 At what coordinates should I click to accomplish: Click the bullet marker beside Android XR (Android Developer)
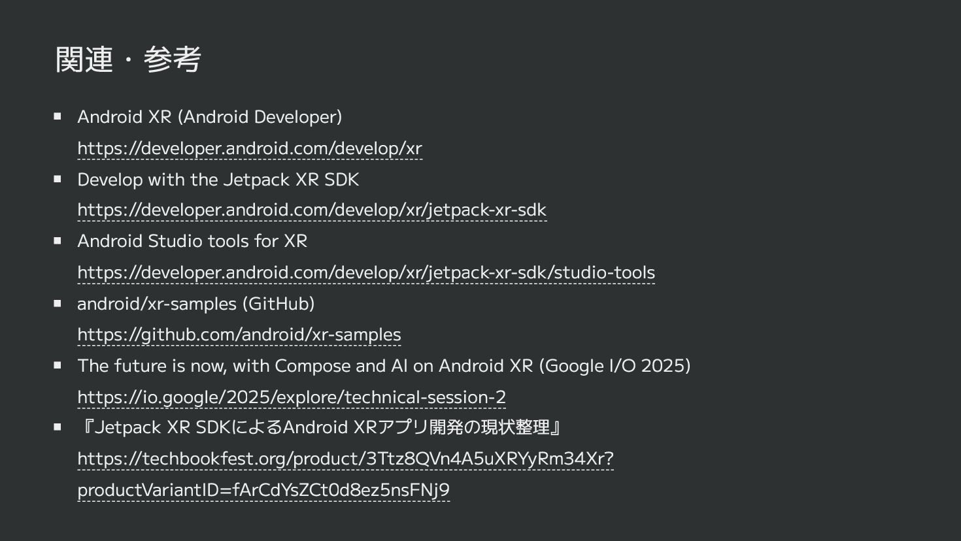pyautogui.click(x=58, y=116)
